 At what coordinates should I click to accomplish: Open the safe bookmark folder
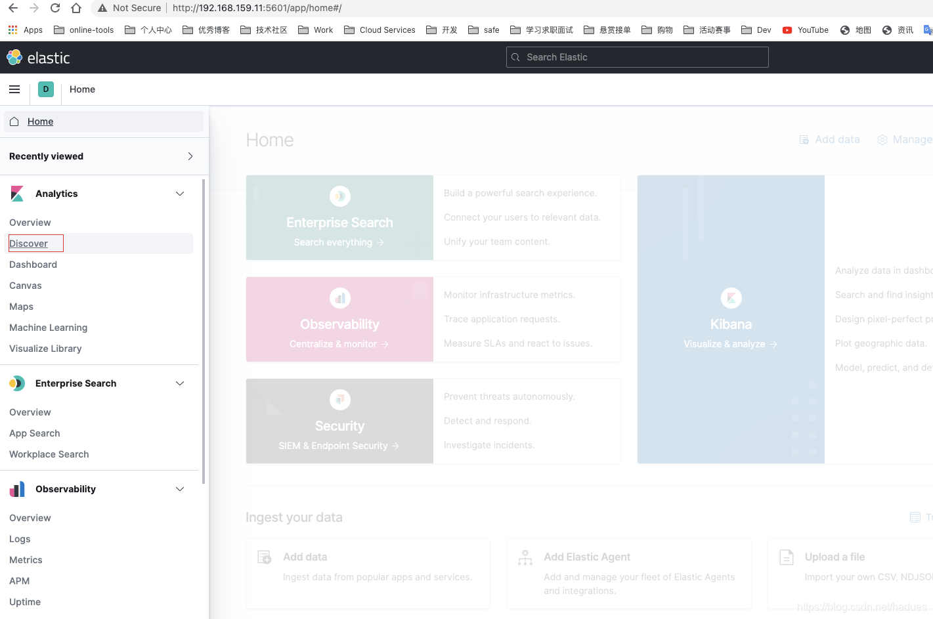pyautogui.click(x=483, y=30)
